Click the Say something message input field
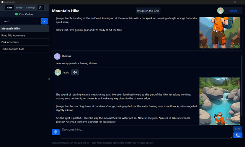The image size is (245, 147). [x=146, y=132]
